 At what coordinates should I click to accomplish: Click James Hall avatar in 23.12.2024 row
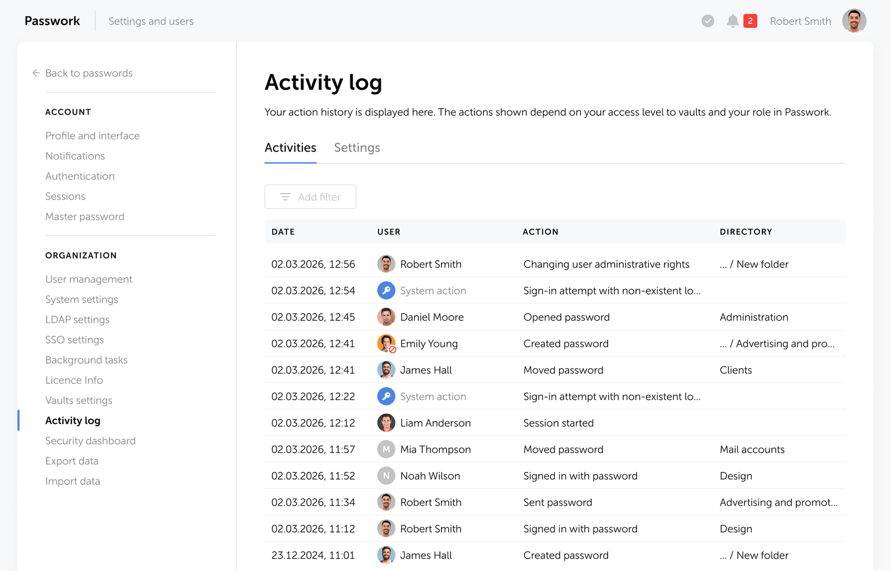point(386,555)
